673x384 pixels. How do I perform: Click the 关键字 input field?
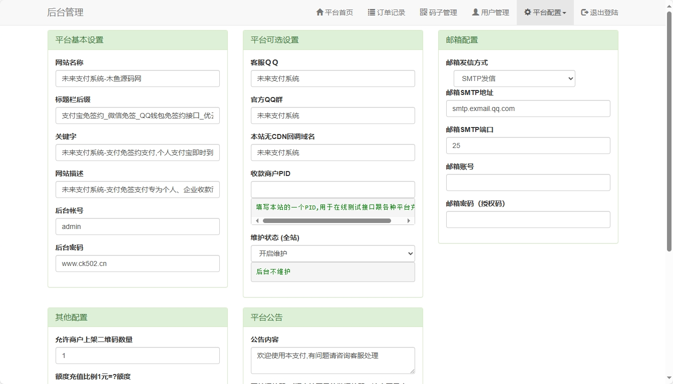[x=138, y=152]
